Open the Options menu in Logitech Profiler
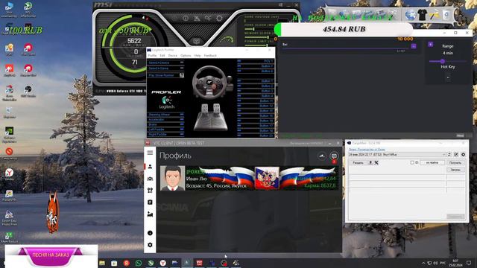 [x=186, y=56]
